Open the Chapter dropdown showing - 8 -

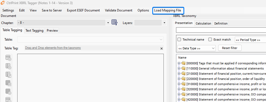tap(63, 23)
